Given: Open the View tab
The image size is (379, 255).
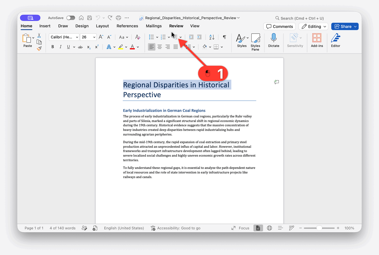Looking at the screenshot, I should [x=195, y=26].
